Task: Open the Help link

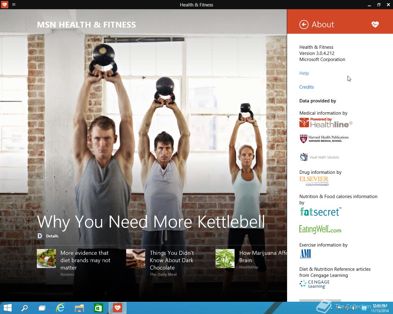Action: [304, 73]
